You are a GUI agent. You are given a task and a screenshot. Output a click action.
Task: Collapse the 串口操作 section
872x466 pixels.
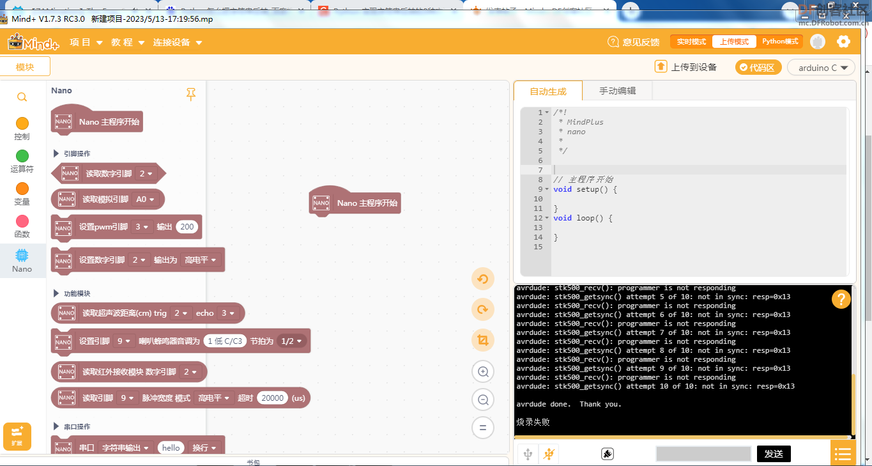(56, 426)
